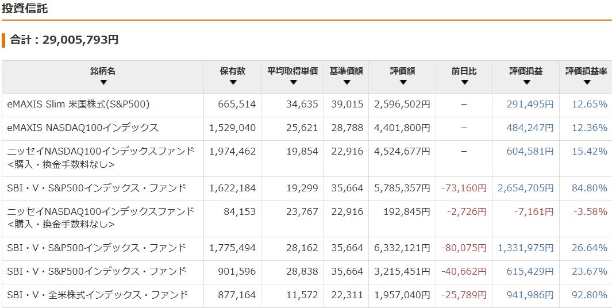Click the 84.80% return rate
The image size is (612, 308).
(589, 188)
